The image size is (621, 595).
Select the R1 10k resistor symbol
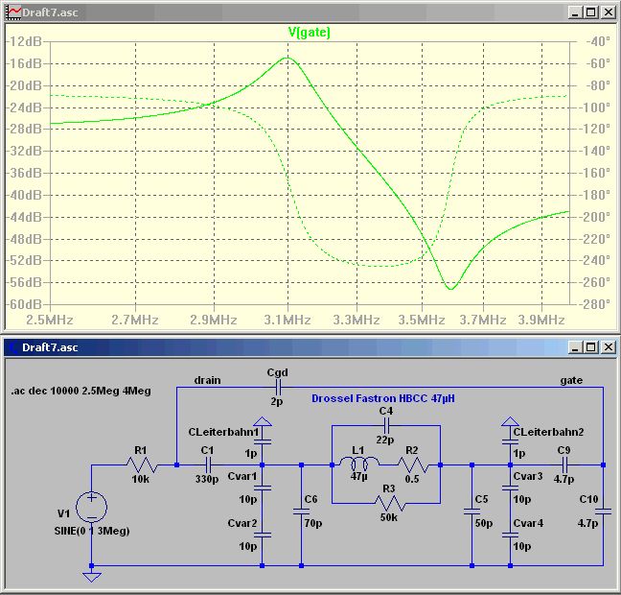(x=140, y=465)
